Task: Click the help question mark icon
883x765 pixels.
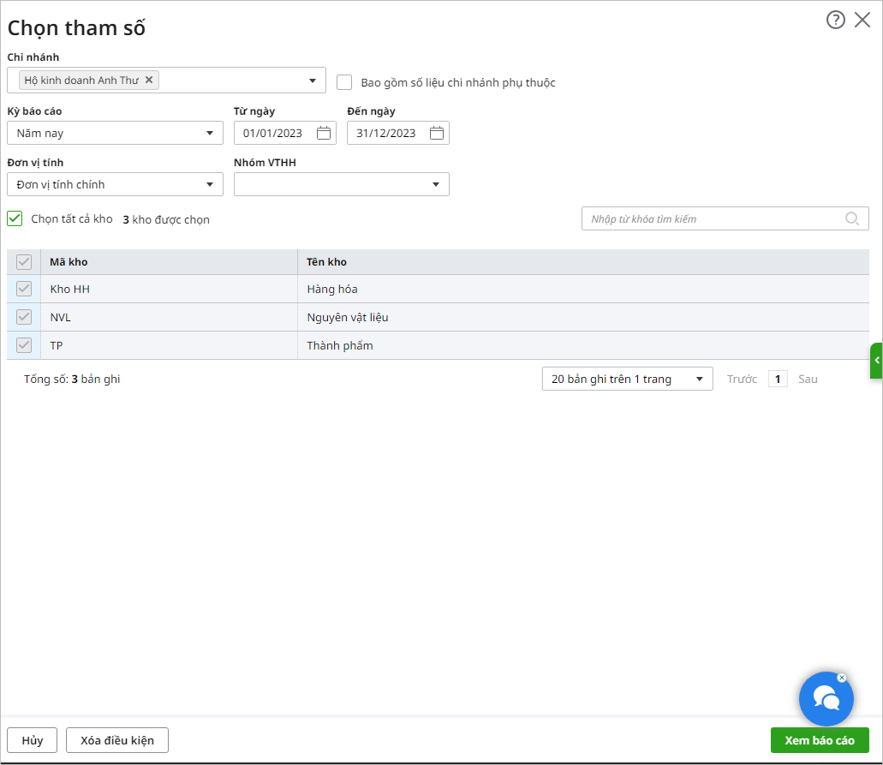Action: (x=835, y=20)
